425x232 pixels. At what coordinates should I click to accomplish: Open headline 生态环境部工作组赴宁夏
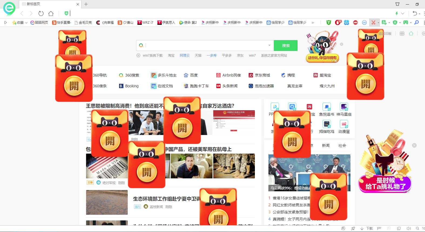(167, 199)
